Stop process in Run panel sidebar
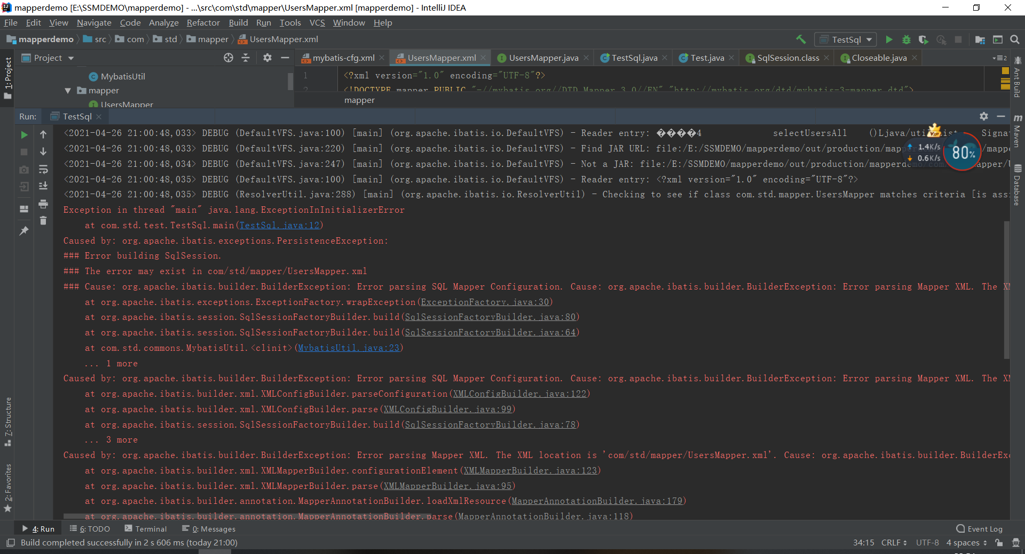The image size is (1025, 554). pyautogui.click(x=24, y=152)
